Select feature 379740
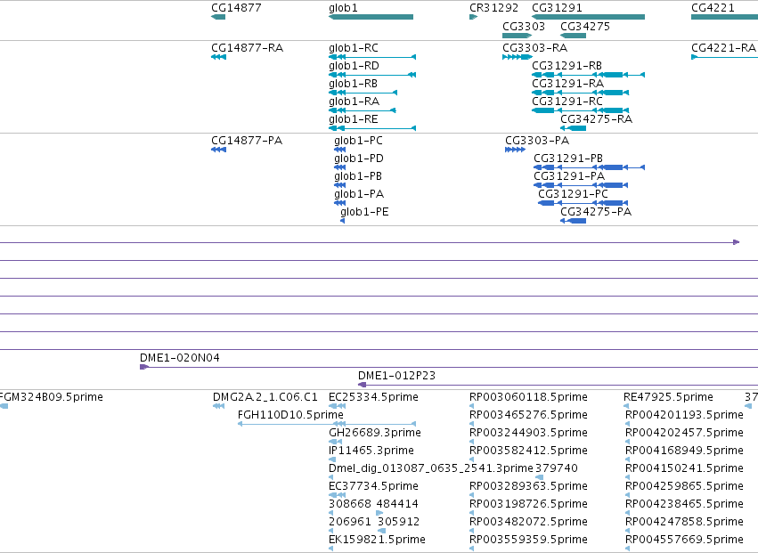The width and height of the screenshot is (758, 553). pos(540,477)
